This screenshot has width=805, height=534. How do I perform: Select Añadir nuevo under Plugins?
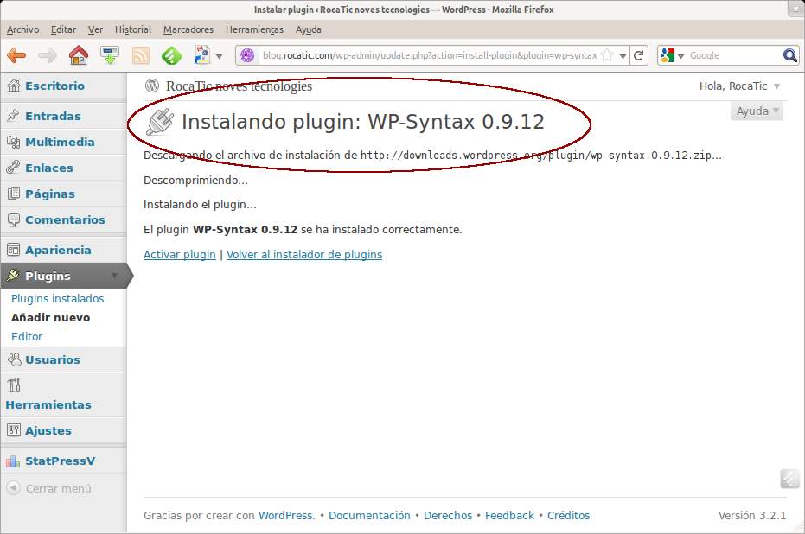pyautogui.click(x=51, y=317)
